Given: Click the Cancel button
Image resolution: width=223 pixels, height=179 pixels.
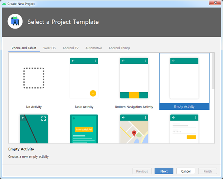Looking at the screenshot, I should coord(186,171).
